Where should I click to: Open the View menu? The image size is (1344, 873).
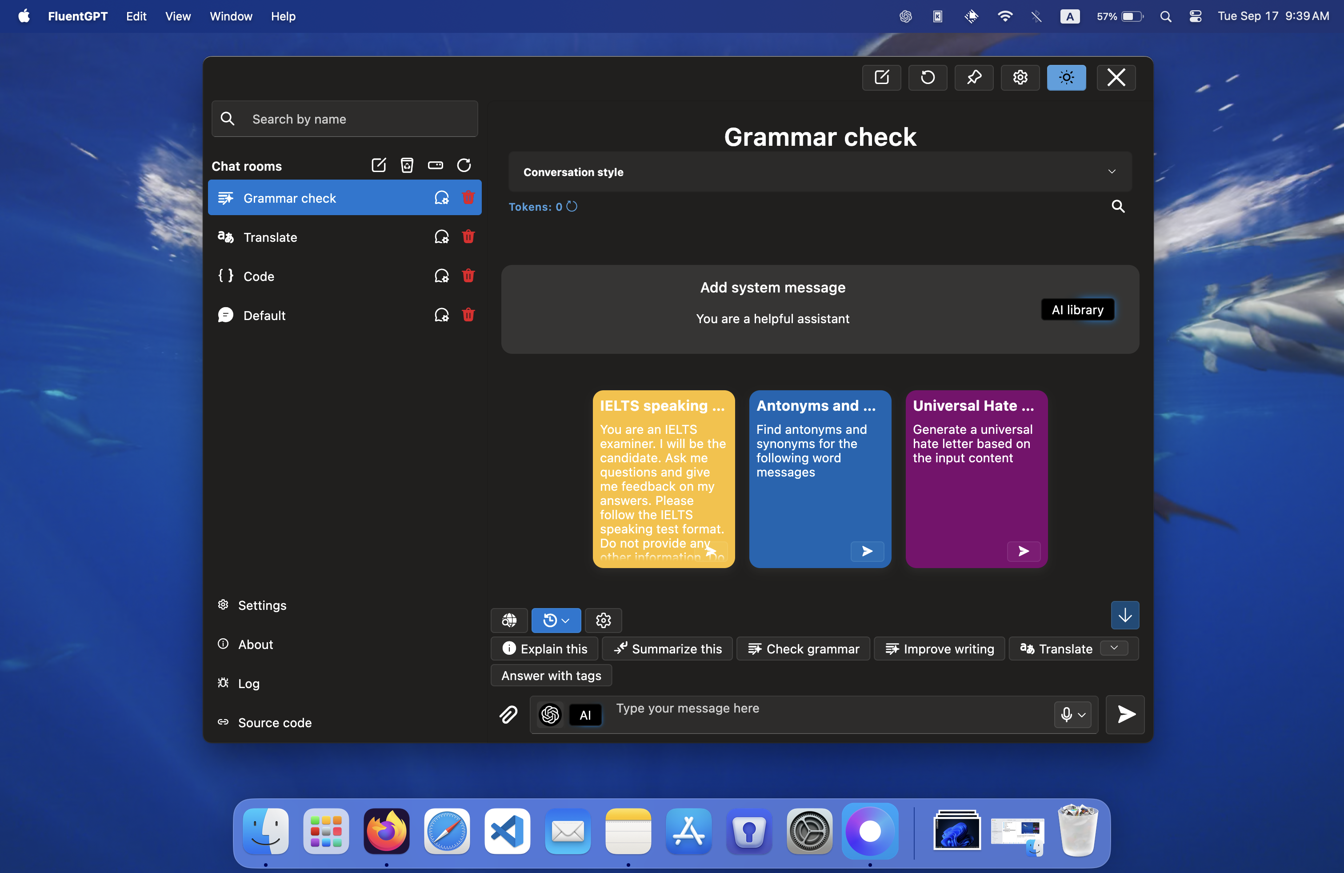coord(178,16)
